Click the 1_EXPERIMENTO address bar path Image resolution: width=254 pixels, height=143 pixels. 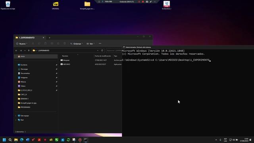[43, 50]
